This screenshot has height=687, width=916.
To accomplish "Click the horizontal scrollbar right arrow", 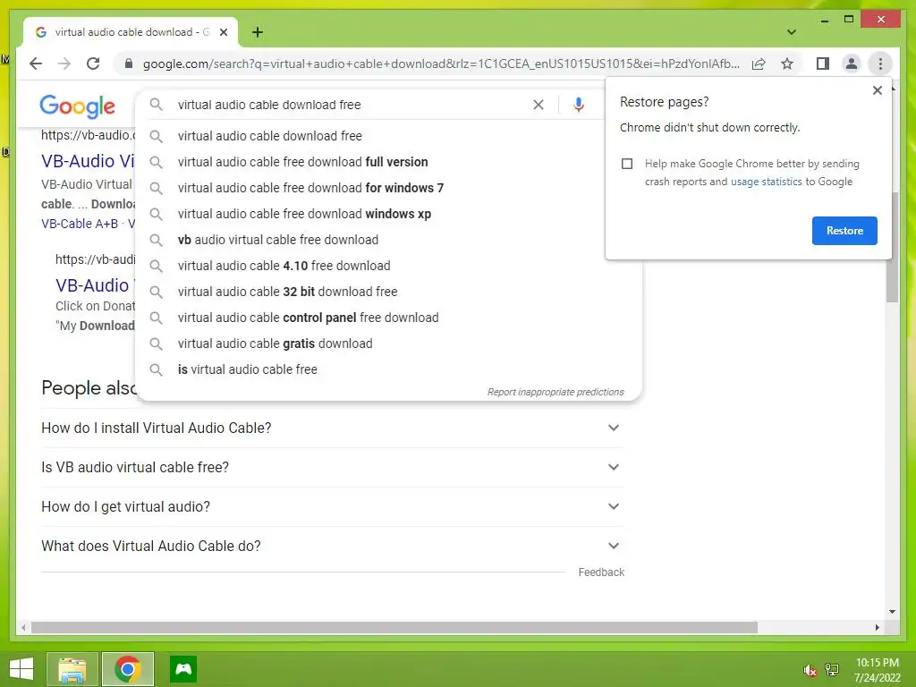I will tap(877, 627).
